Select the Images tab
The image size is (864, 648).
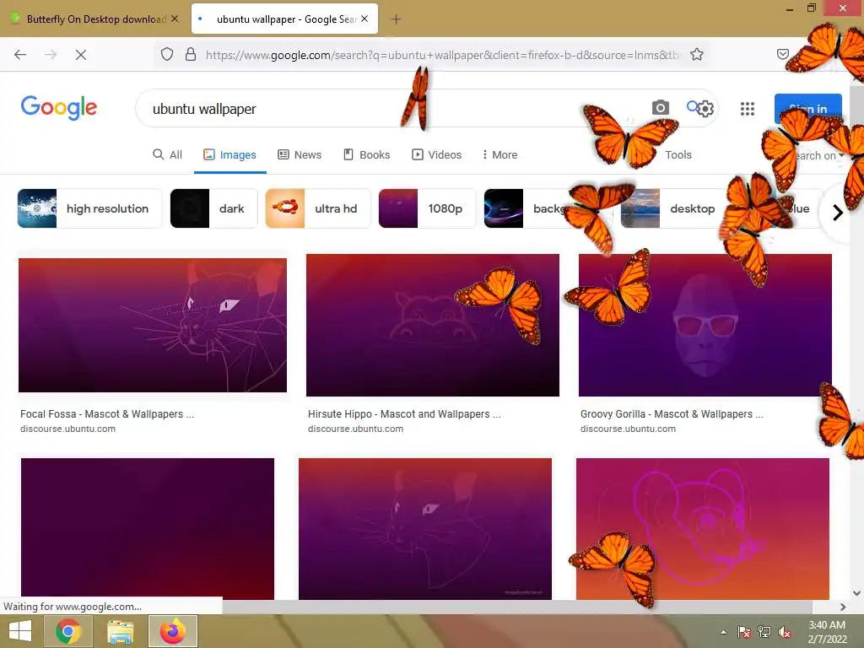point(229,155)
